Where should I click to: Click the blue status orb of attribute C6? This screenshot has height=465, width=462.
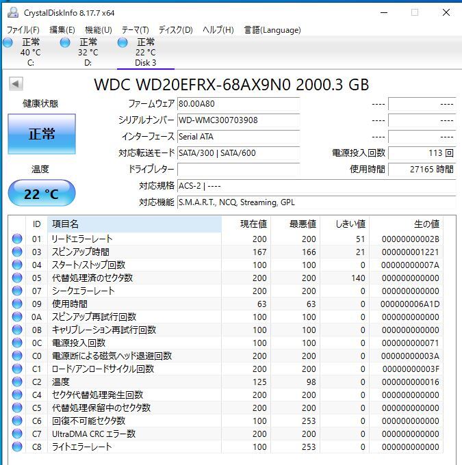point(17,421)
